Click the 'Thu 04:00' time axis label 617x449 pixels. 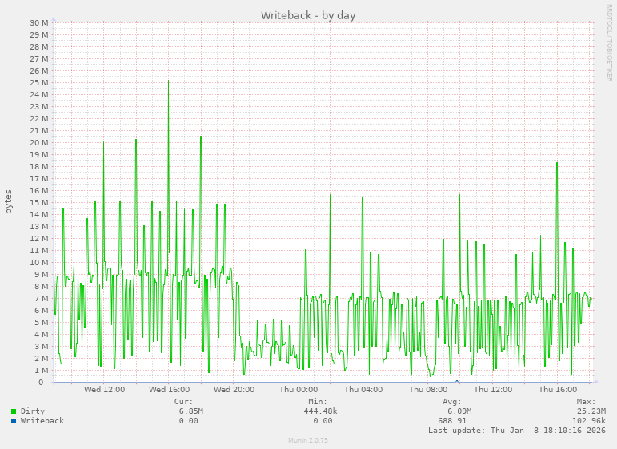pos(363,390)
